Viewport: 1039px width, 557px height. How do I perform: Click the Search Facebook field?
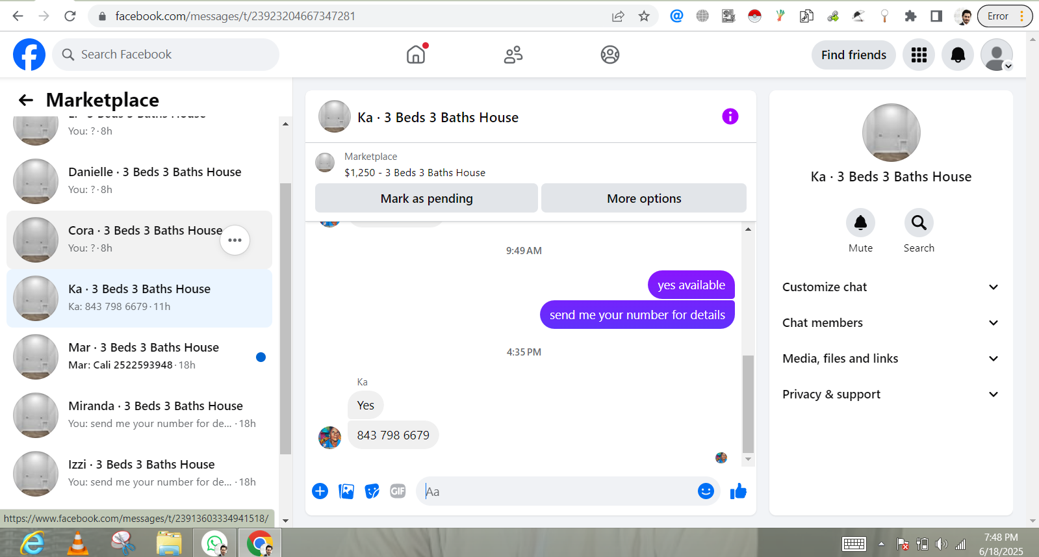tap(166, 55)
